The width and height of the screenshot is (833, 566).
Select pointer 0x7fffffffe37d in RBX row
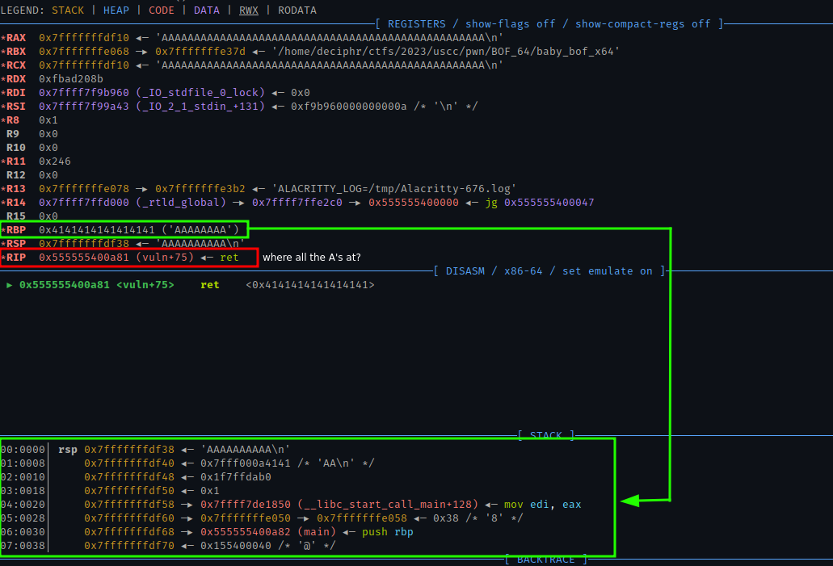[x=200, y=52]
